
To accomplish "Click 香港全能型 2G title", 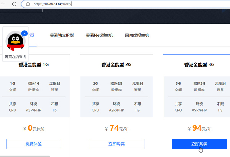I will tap(117, 64).
